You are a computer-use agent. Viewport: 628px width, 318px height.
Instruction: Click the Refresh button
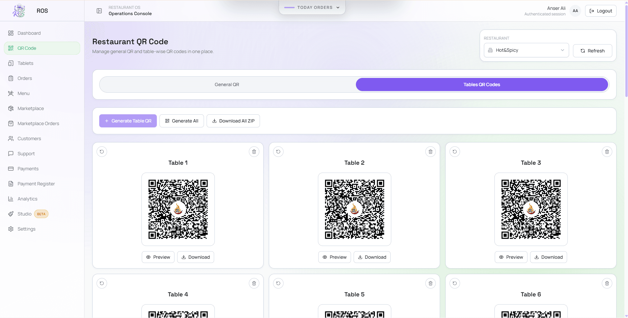click(592, 51)
